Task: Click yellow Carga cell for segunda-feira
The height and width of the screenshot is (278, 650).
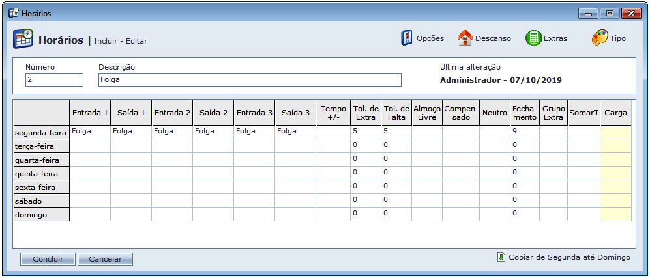Action: [615, 132]
